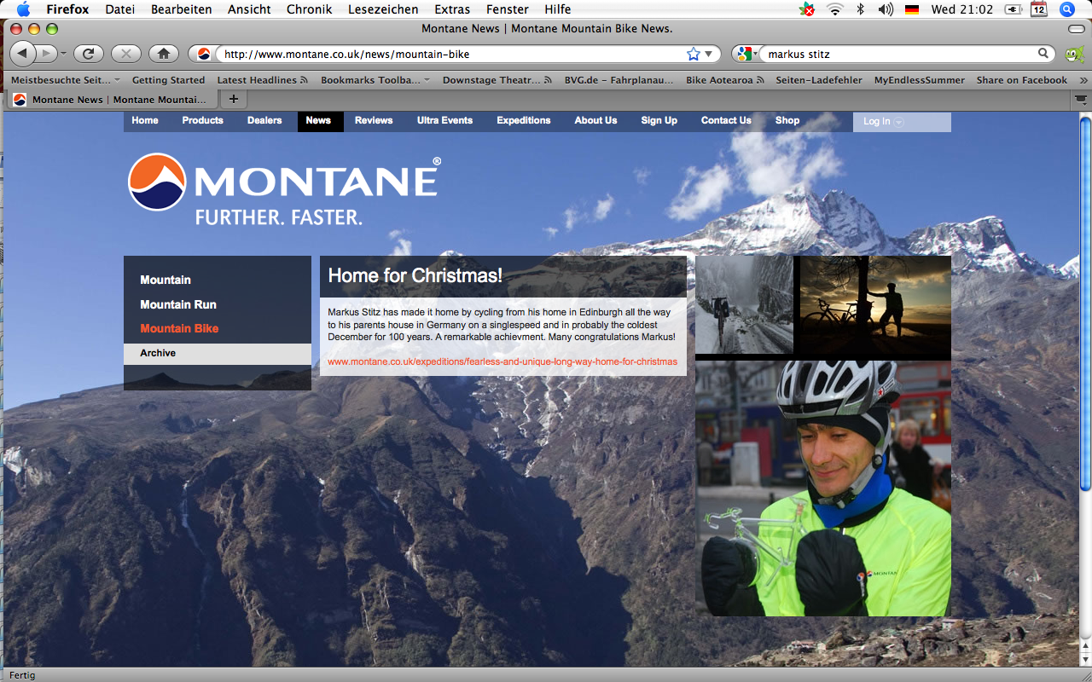Open the Lesezeichen menu
The height and width of the screenshot is (682, 1092).
pos(383,9)
